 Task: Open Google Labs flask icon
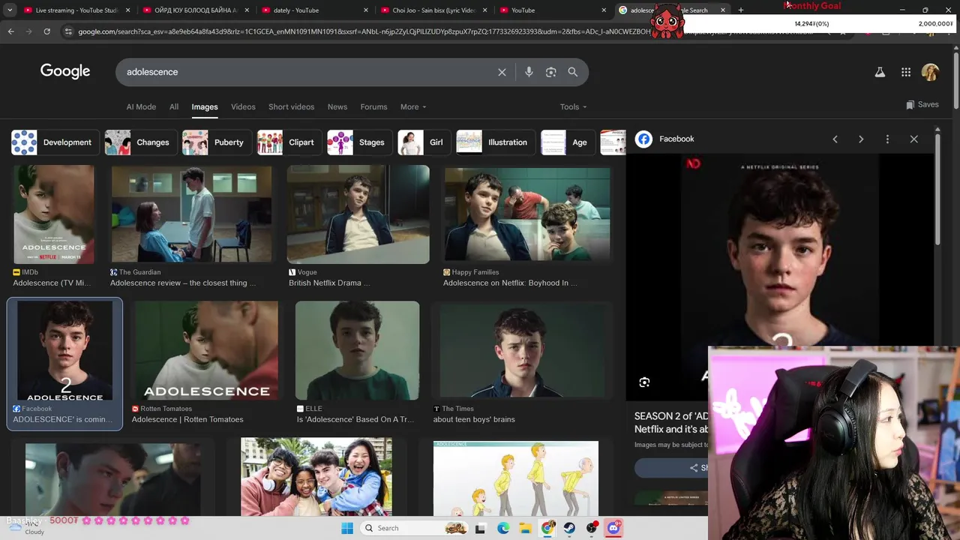(x=880, y=72)
